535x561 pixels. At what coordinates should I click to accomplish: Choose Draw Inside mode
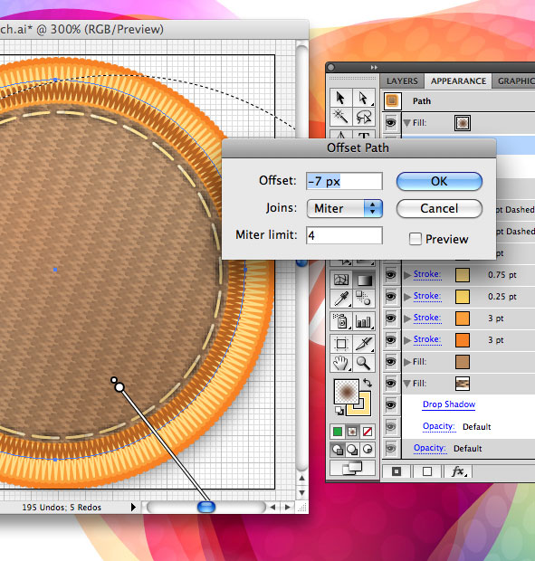point(368,450)
